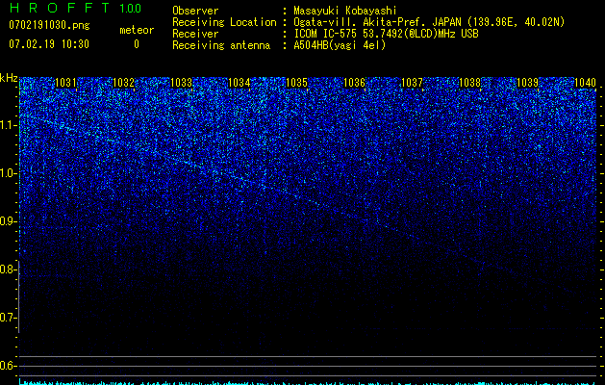The height and width of the screenshot is (385, 605).
Task: Click frequency axis label 1.0
Action: (9, 173)
